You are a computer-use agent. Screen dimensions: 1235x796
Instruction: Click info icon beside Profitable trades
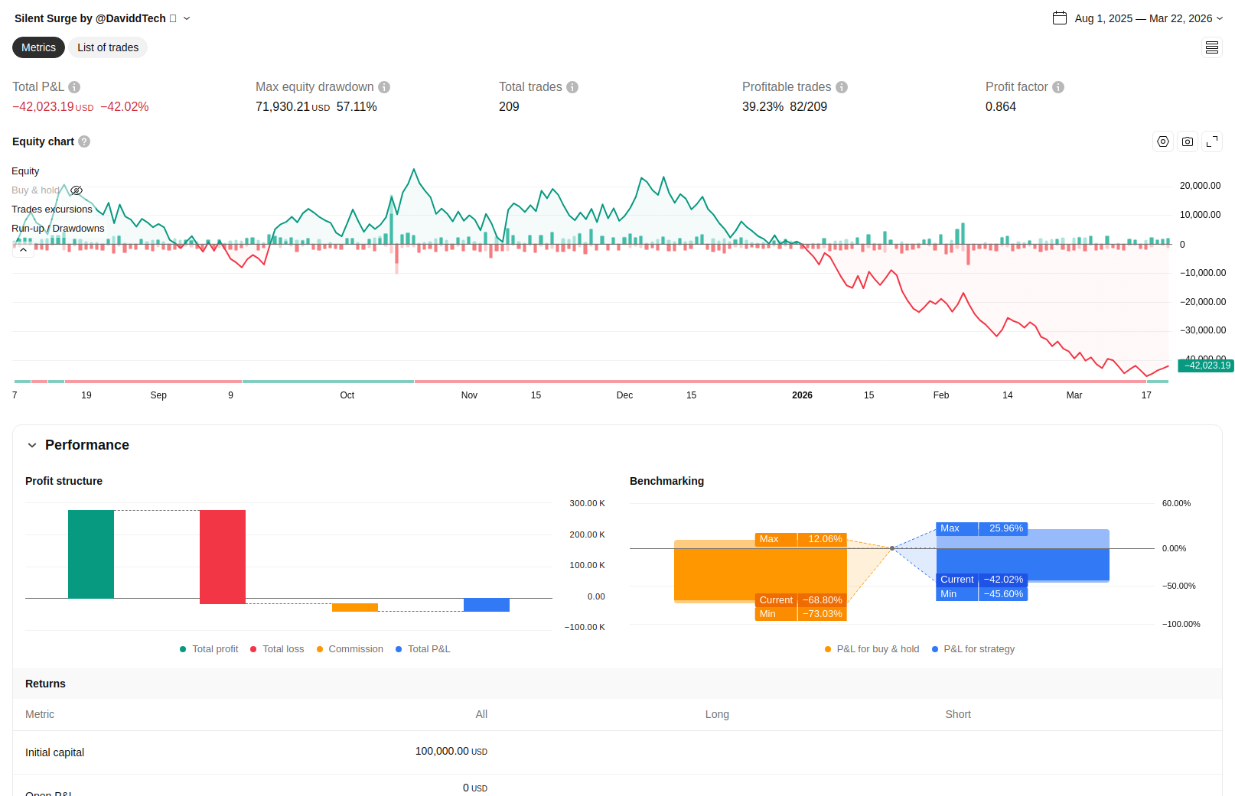842,87
